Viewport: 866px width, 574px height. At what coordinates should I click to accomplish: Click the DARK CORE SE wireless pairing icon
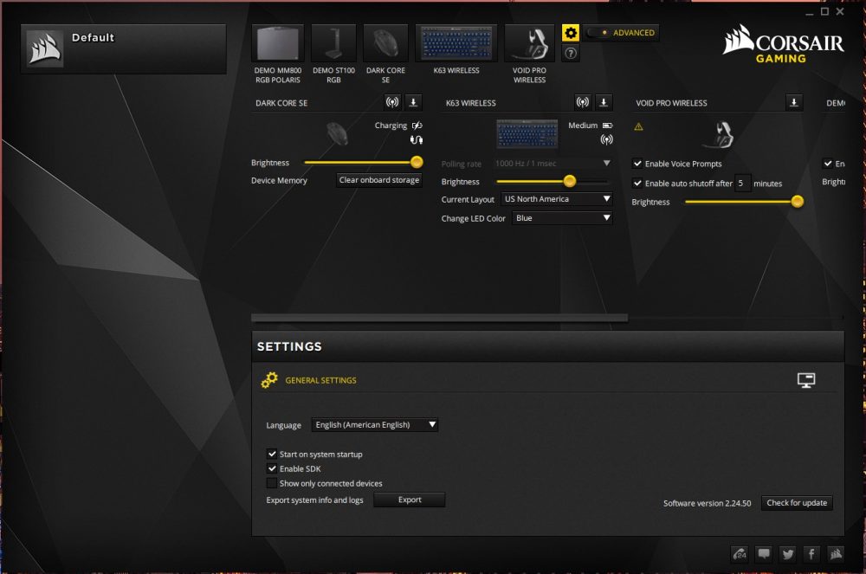[392, 102]
